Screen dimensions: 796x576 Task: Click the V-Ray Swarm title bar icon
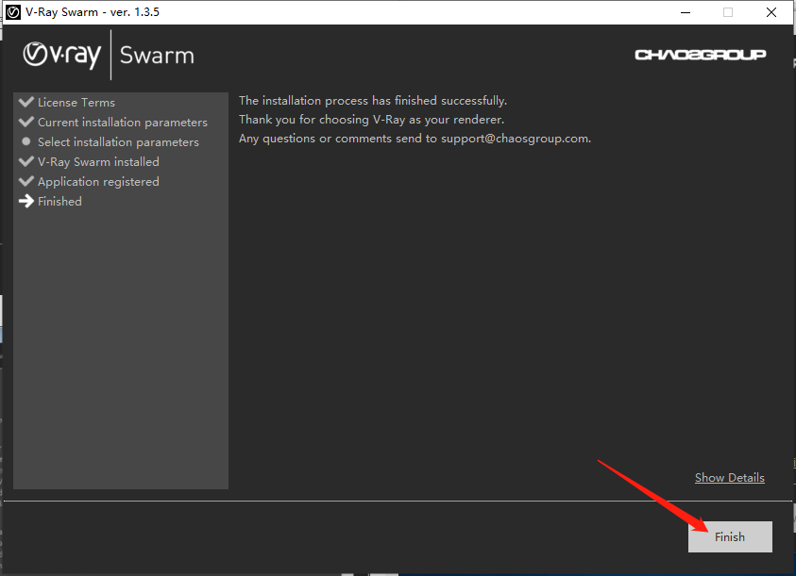[x=13, y=12]
